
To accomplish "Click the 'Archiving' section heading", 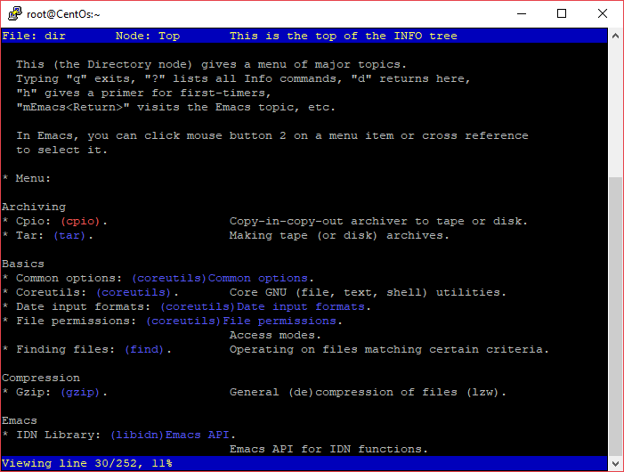I will click(x=34, y=207).
